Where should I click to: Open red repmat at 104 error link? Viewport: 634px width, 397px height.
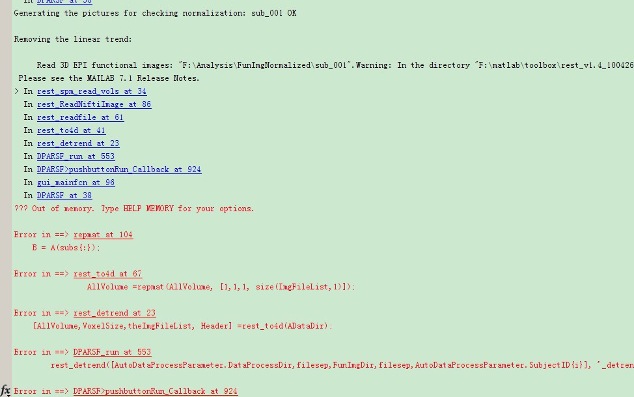point(103,235)
